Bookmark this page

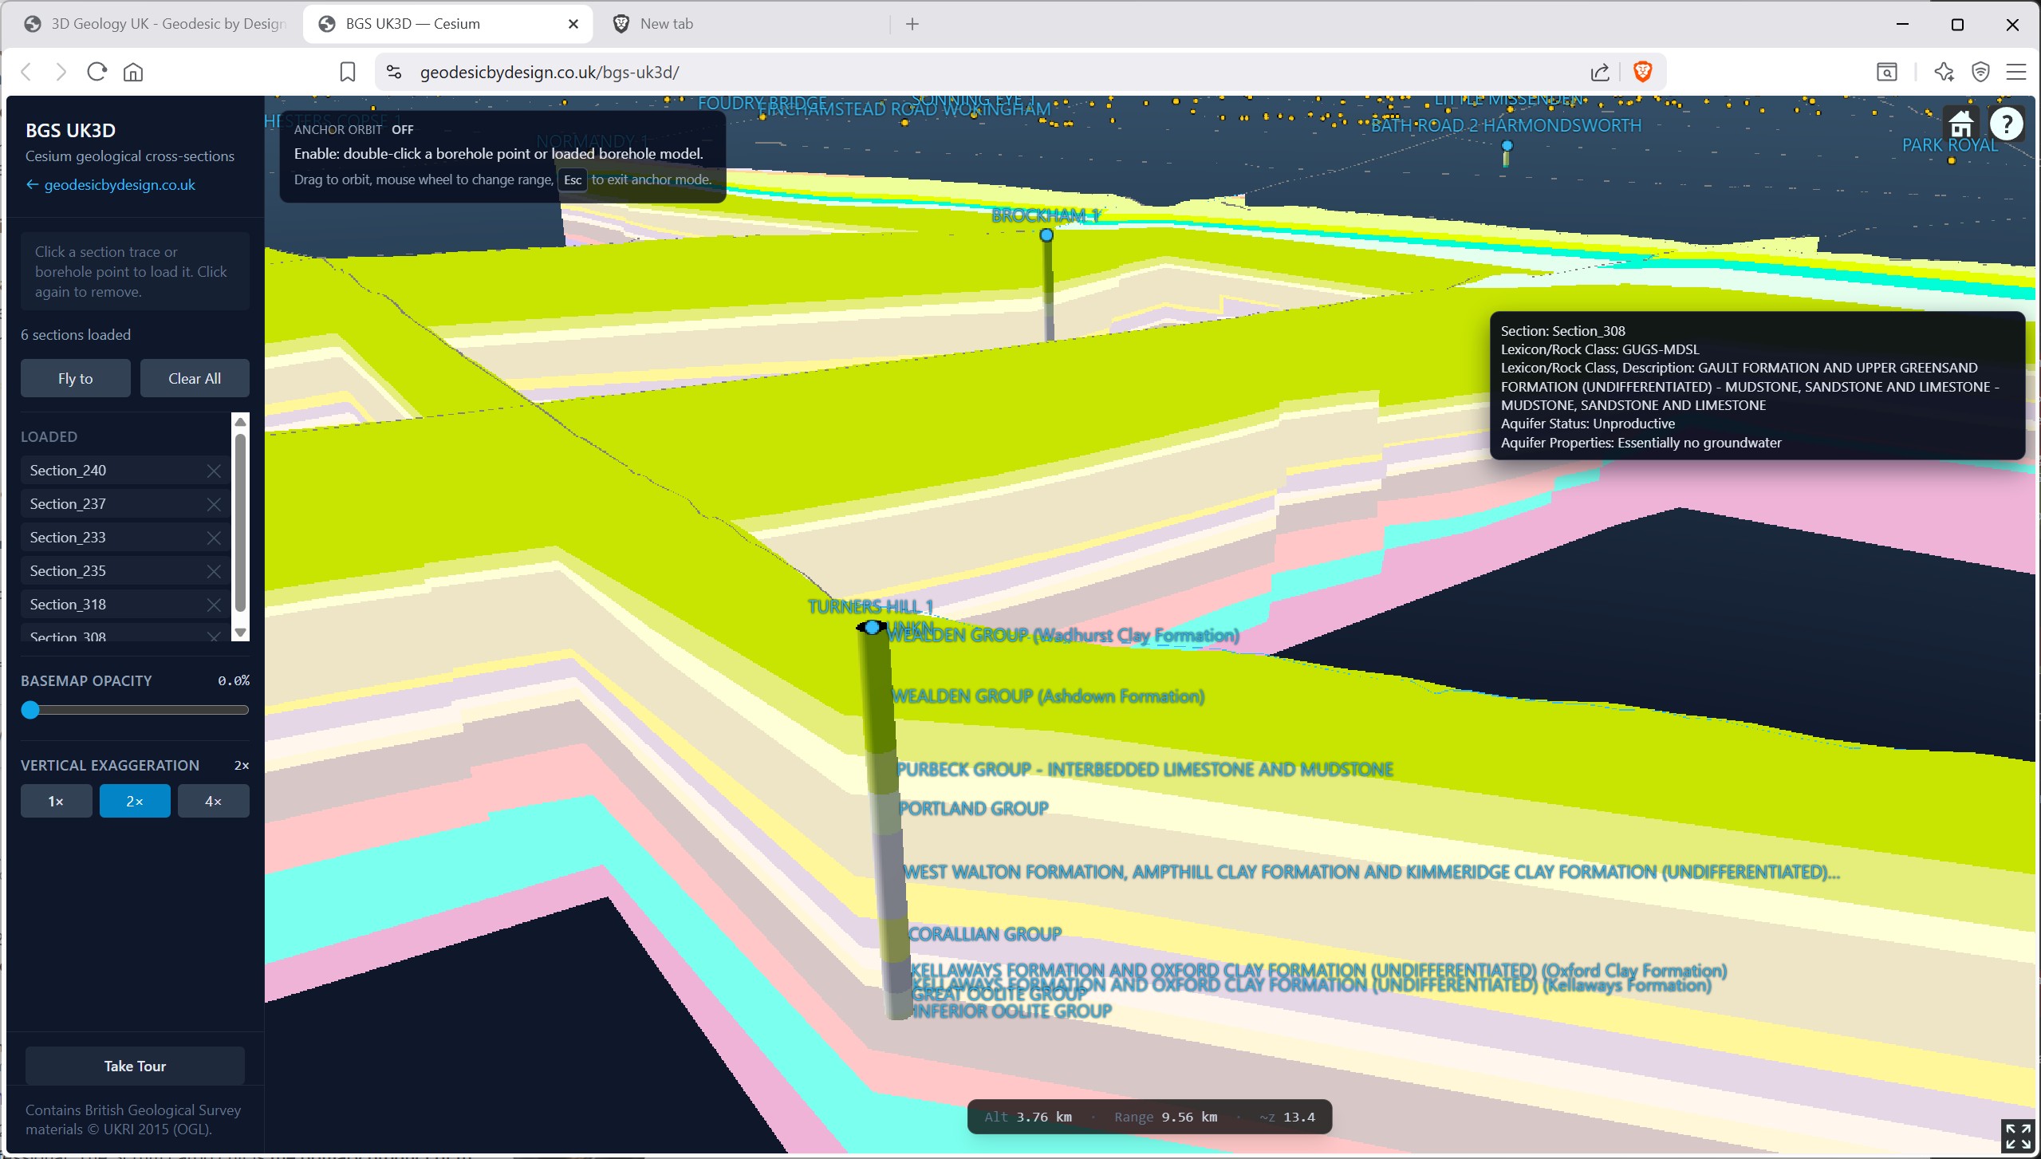(347, 72)
